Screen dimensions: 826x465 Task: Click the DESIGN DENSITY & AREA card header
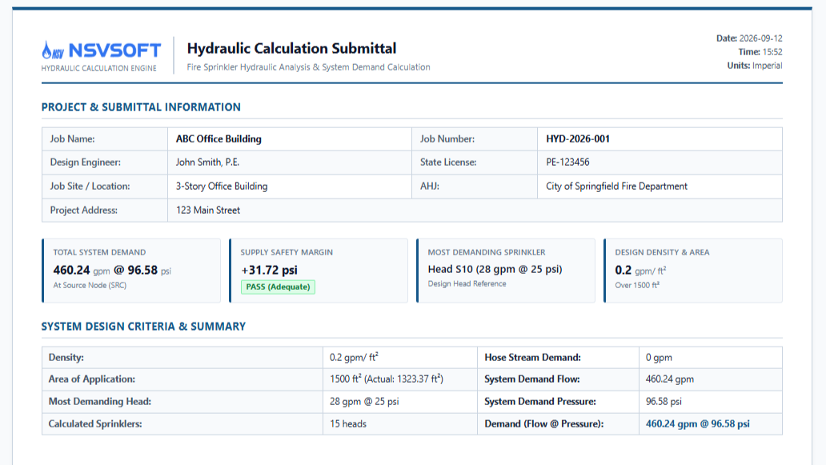[662, 252]
